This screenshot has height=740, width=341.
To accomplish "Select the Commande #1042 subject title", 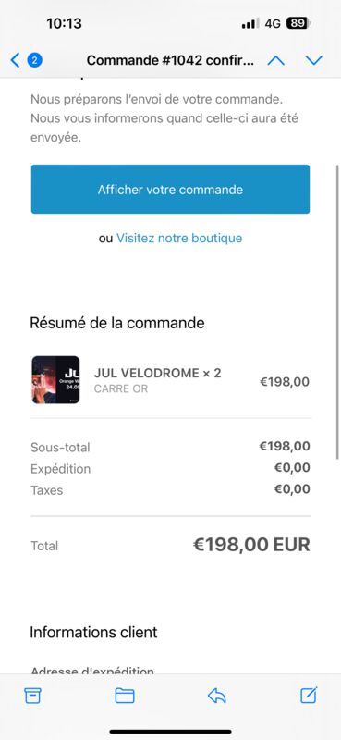I will [170, 60].
